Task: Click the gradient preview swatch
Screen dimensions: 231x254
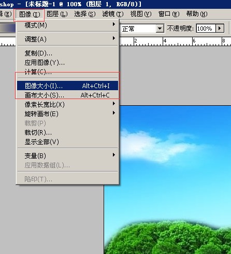Action: click(x=8, y=28)
